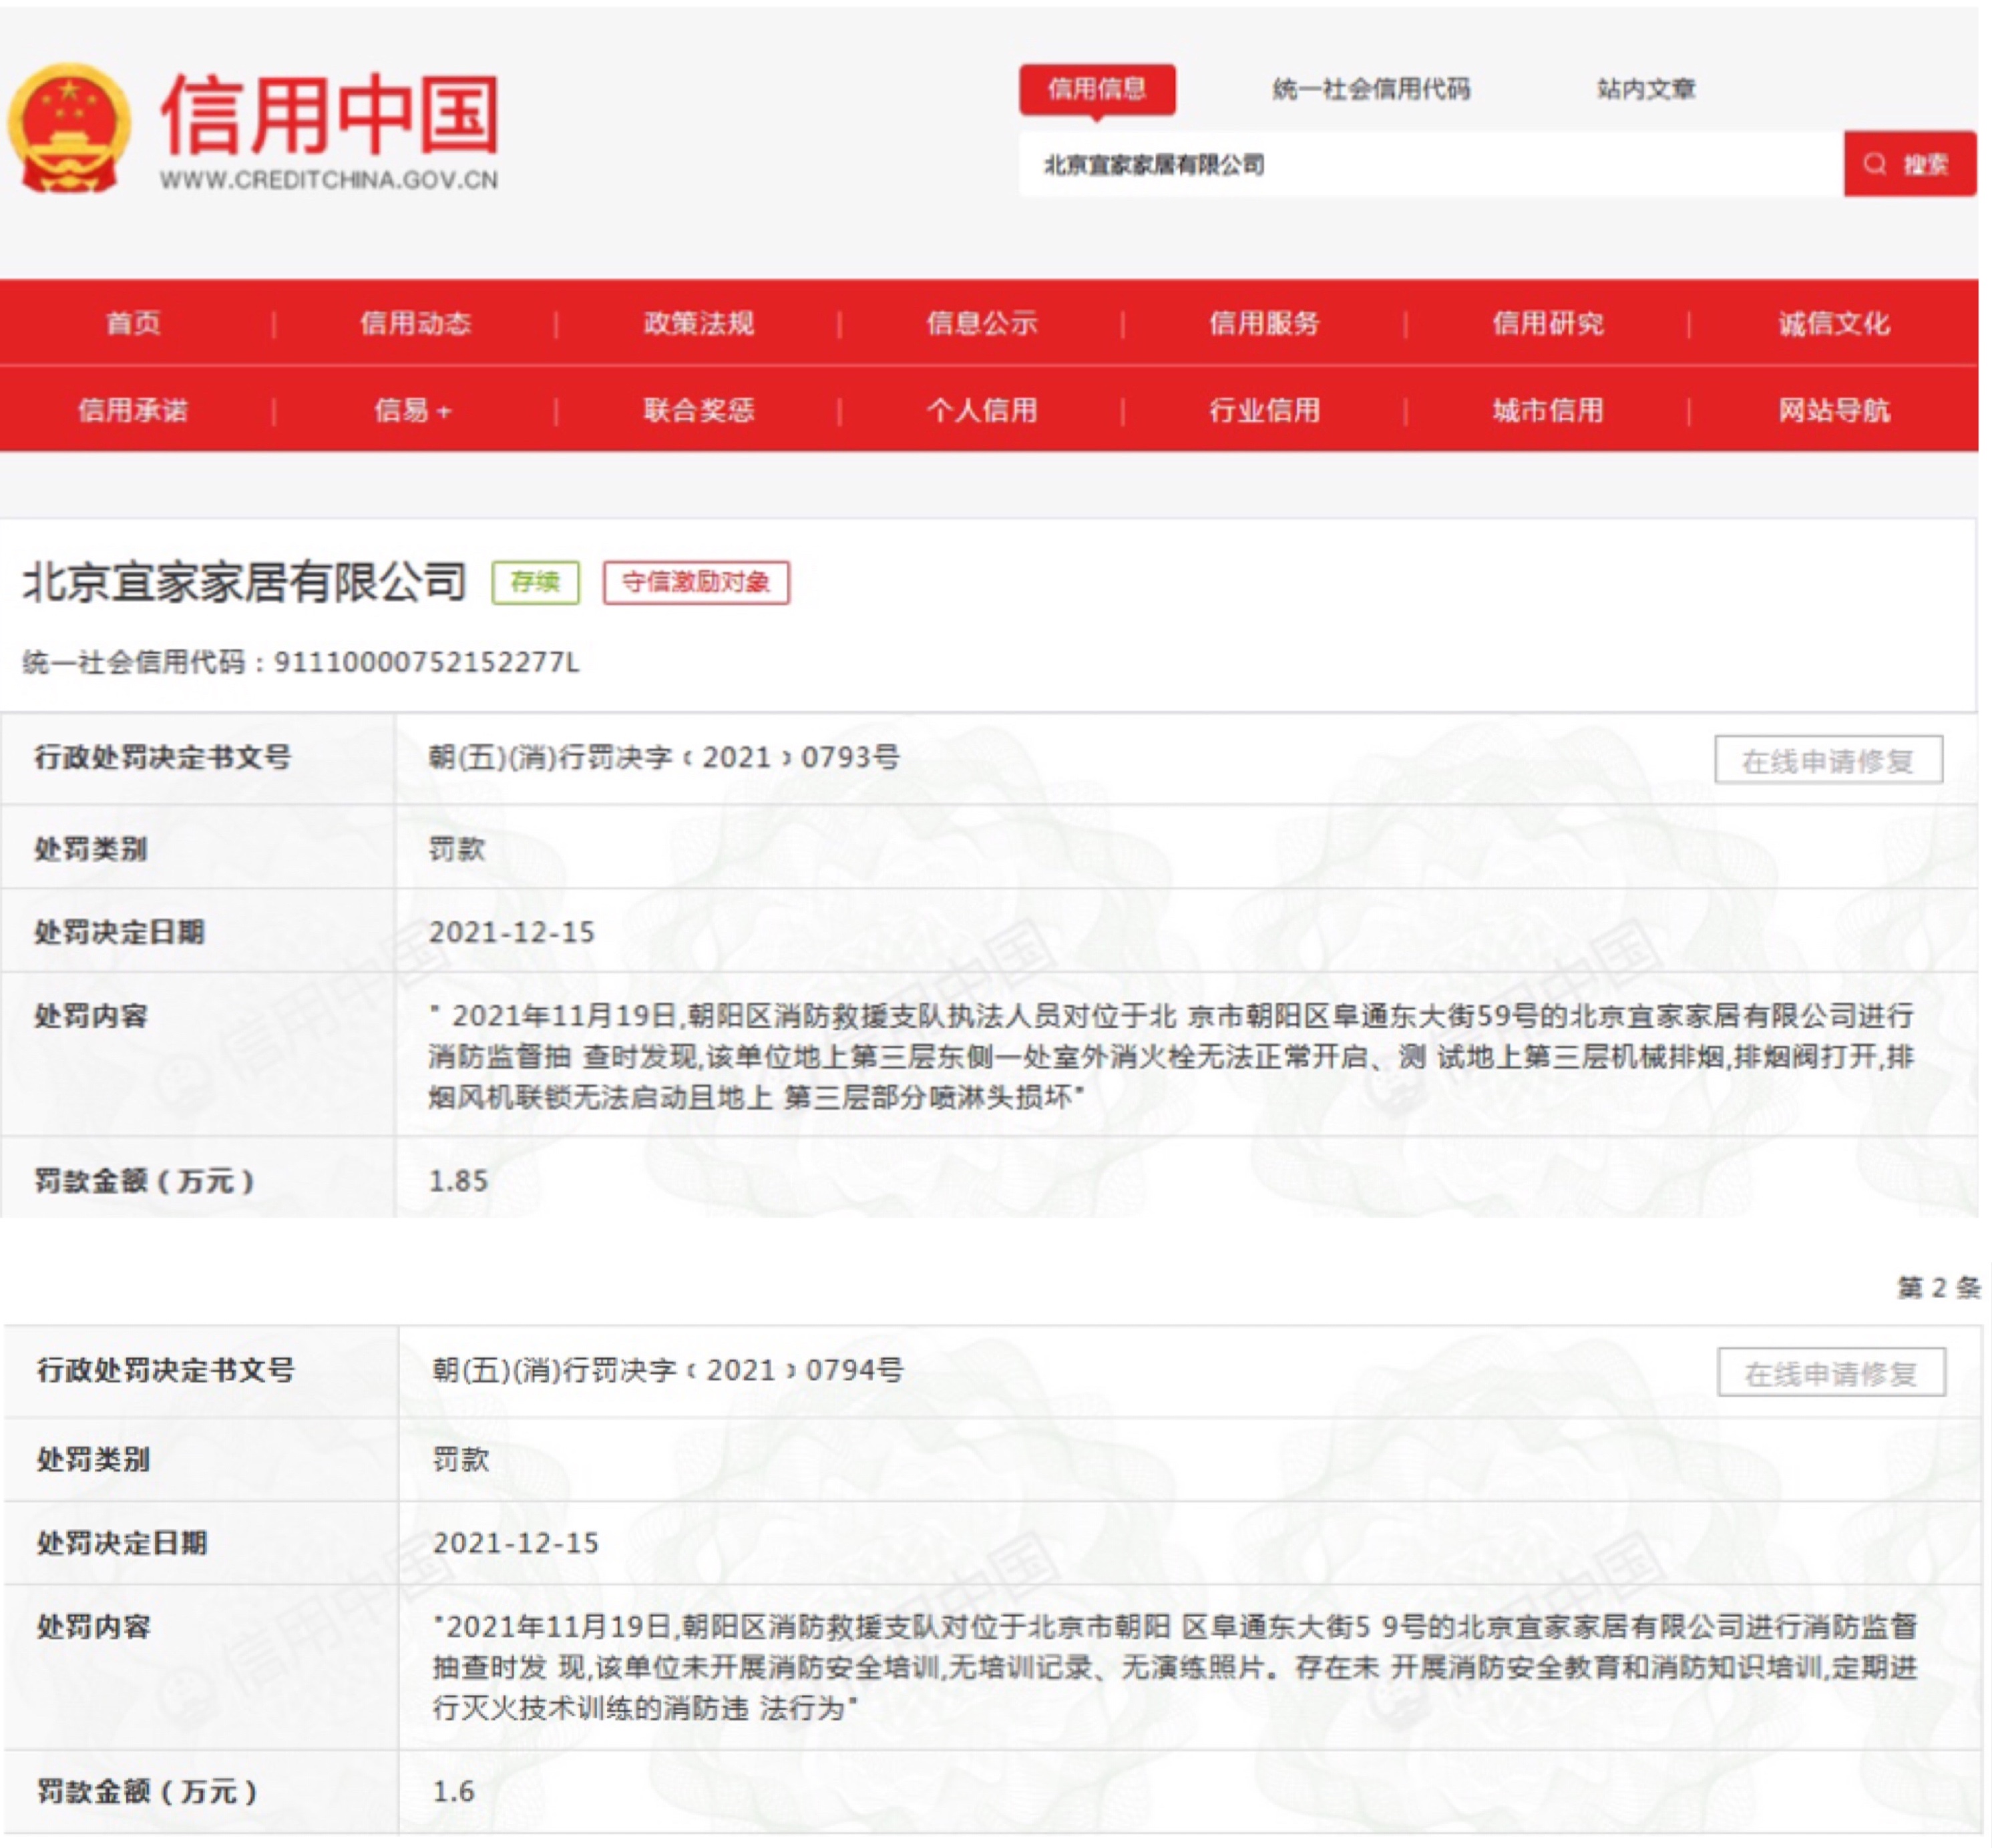Open the 首页 menu item
1992x1848 pixels.
(x=133, y=323)
